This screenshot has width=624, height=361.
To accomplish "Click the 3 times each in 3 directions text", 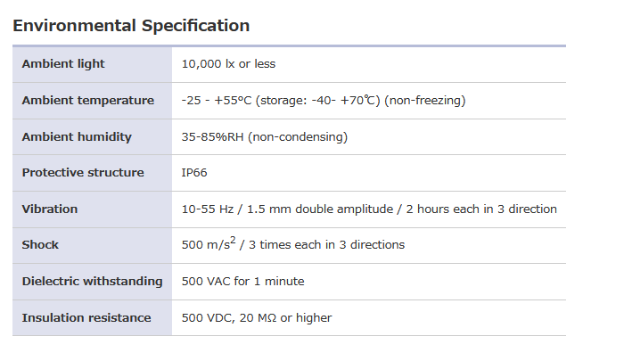I will (x=327, y=245).
